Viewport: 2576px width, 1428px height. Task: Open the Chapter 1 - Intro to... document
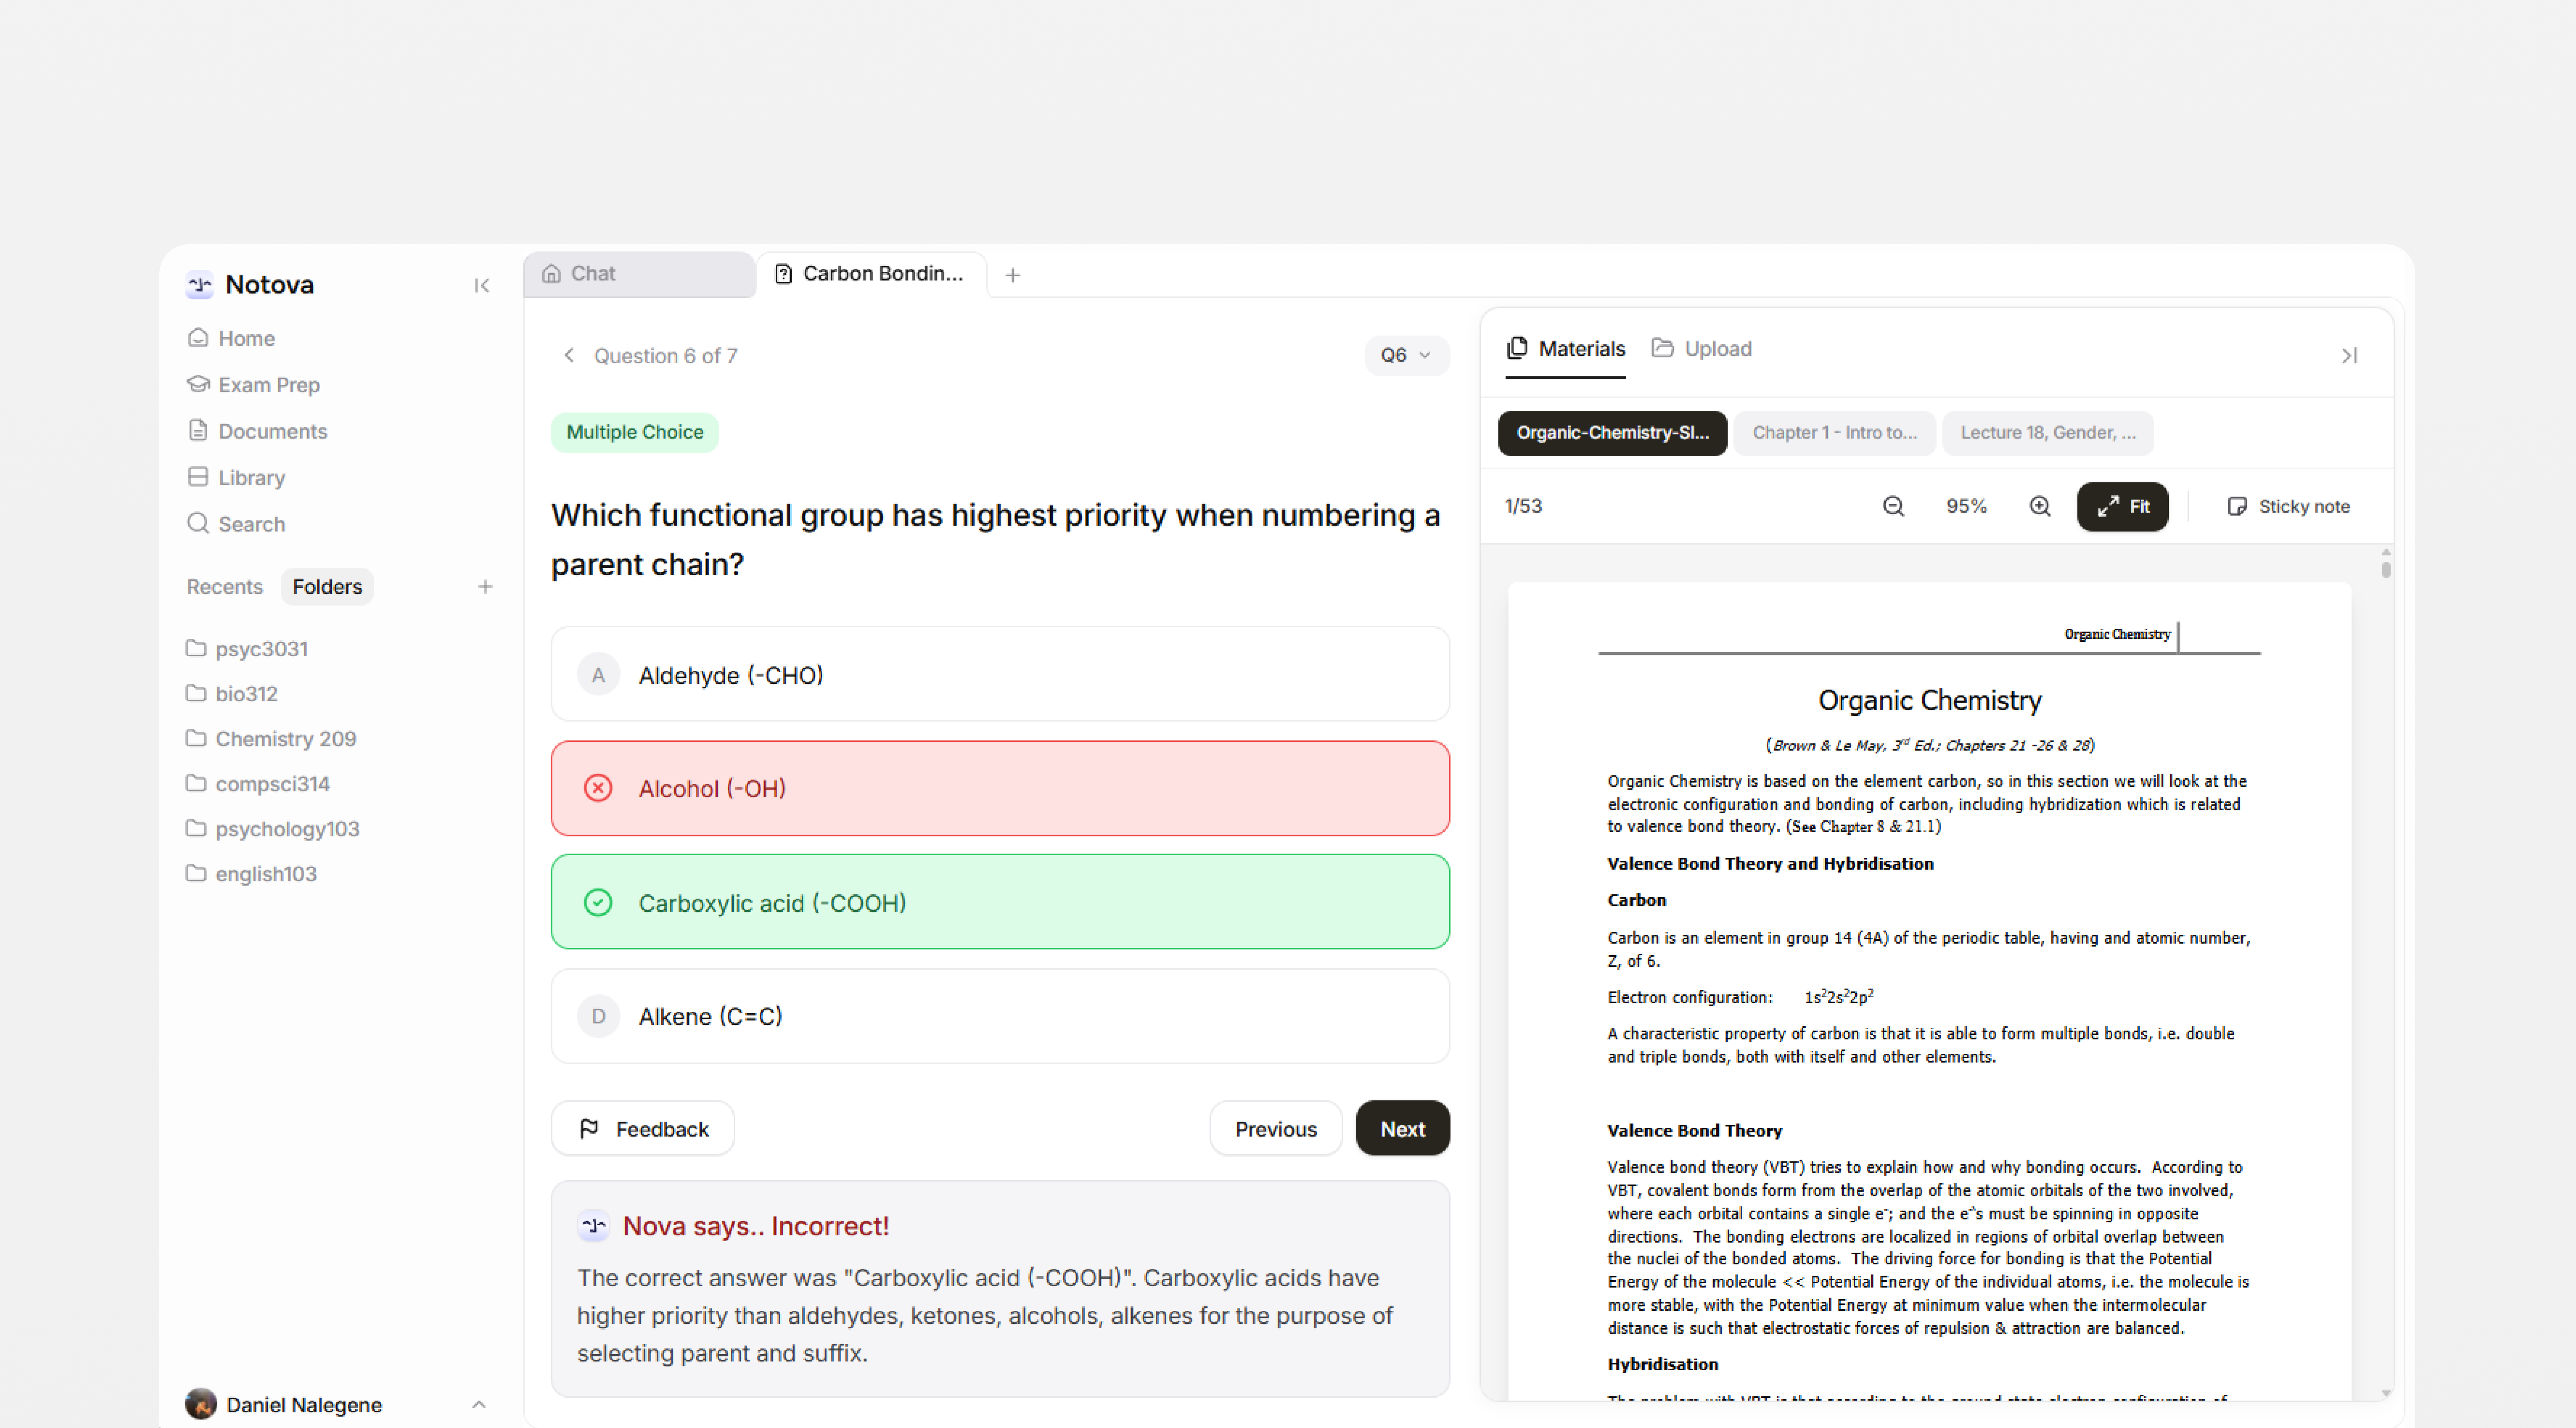coord(1834,433)
